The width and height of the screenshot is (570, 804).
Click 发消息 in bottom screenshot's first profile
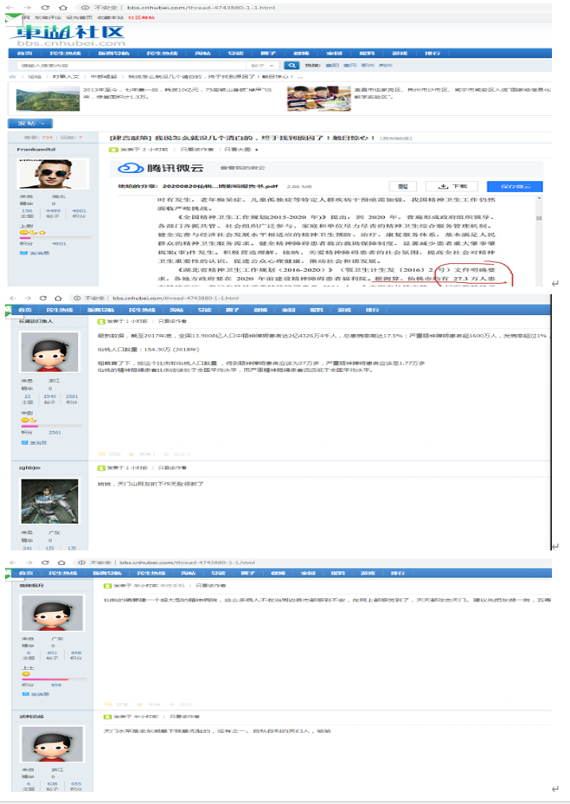tap(35, 694)
